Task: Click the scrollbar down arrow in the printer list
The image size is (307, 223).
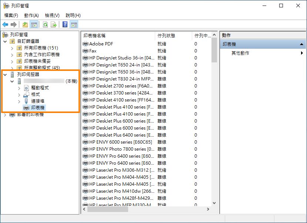Action: (x=215, y=203)
